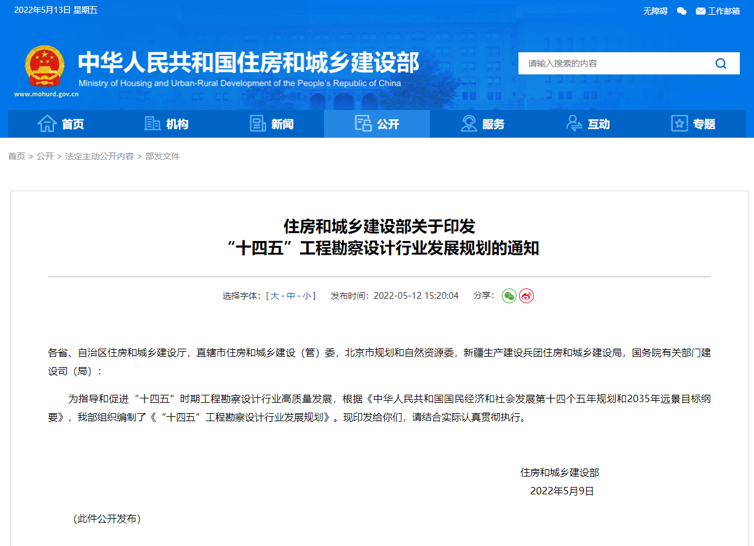The height and width of the screenshot is (546, 754).
Task: Click the newspaper icon beside 新闻
Action: click(x=258, y=124)
